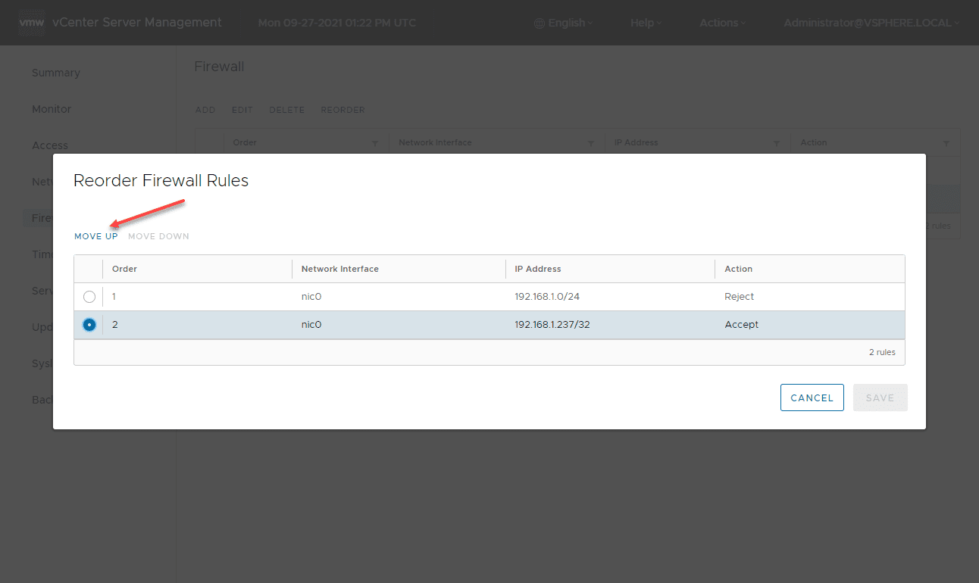This screenshot has width=979, height=583.
Task: Click the Order column filter icon
Action: tap(374, 143)
